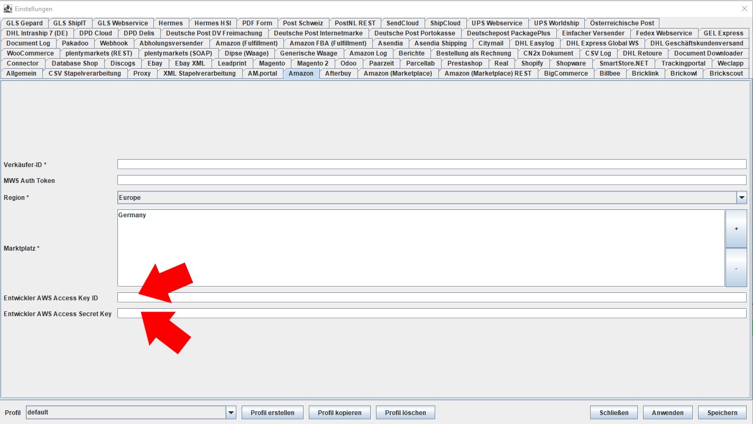Open the Pakadoo tab
Viewport: 753px width, 424px height.
coord(75,43)
